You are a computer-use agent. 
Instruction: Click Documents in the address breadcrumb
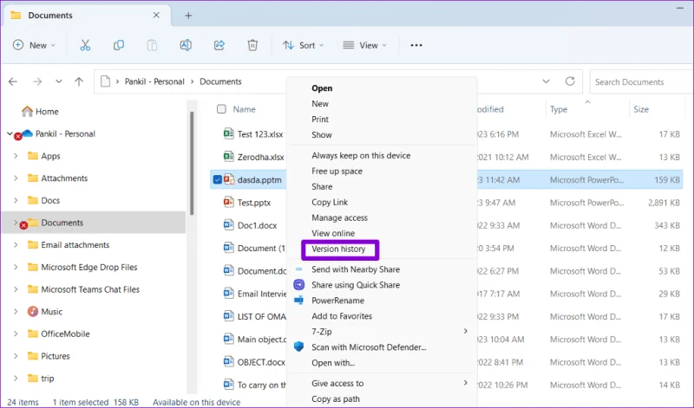click(x=220, y=81)
